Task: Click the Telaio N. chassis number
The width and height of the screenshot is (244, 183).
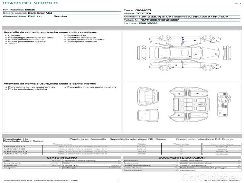Action: 151,20
